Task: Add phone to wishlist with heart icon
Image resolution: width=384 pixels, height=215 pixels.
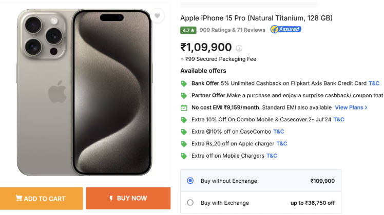Action: click(x=158, y=16)
